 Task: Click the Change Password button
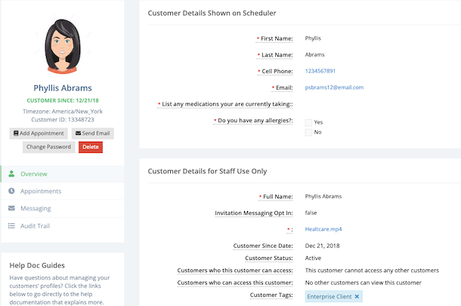49,147
